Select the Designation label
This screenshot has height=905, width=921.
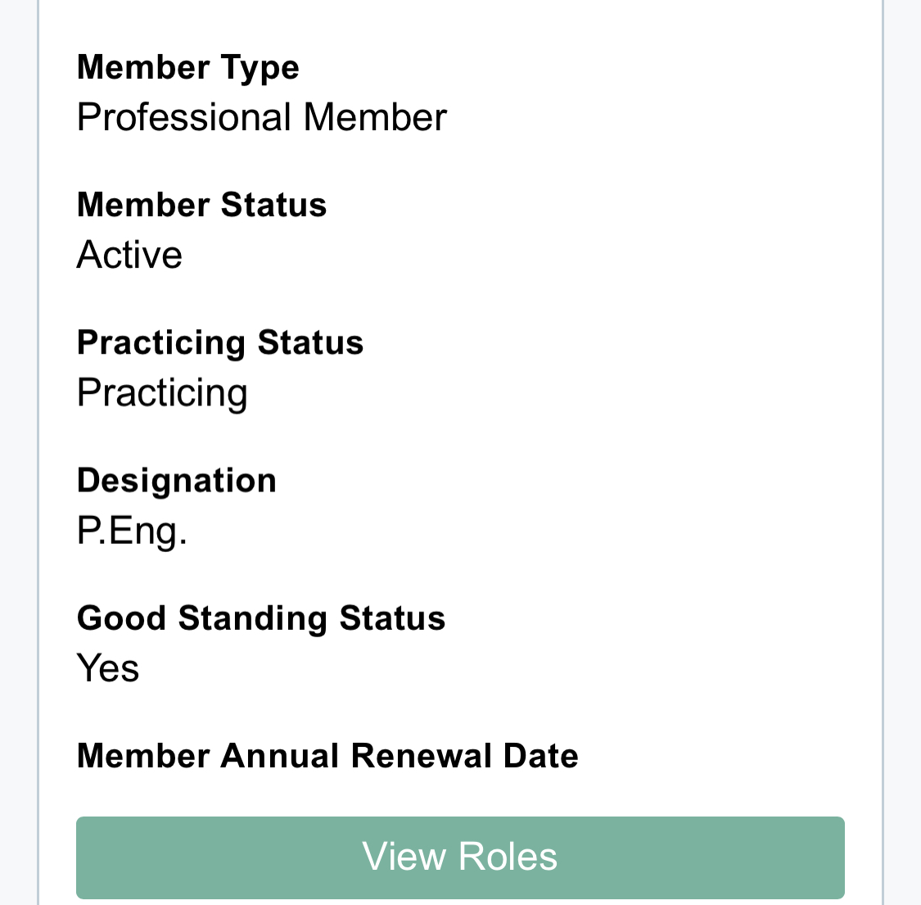click(x=176, y=482)
